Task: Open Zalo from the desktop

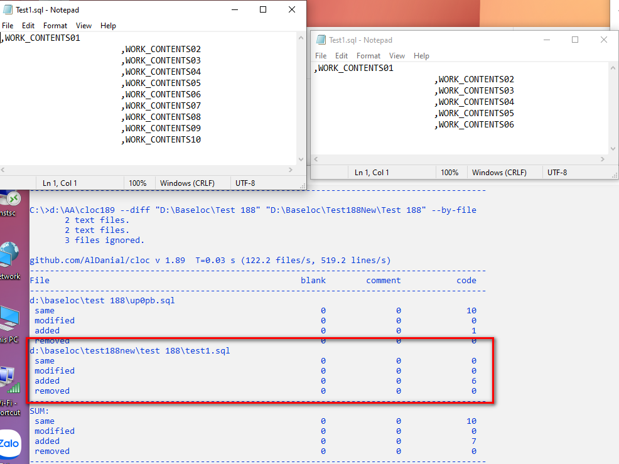Action: coord(9,442)
